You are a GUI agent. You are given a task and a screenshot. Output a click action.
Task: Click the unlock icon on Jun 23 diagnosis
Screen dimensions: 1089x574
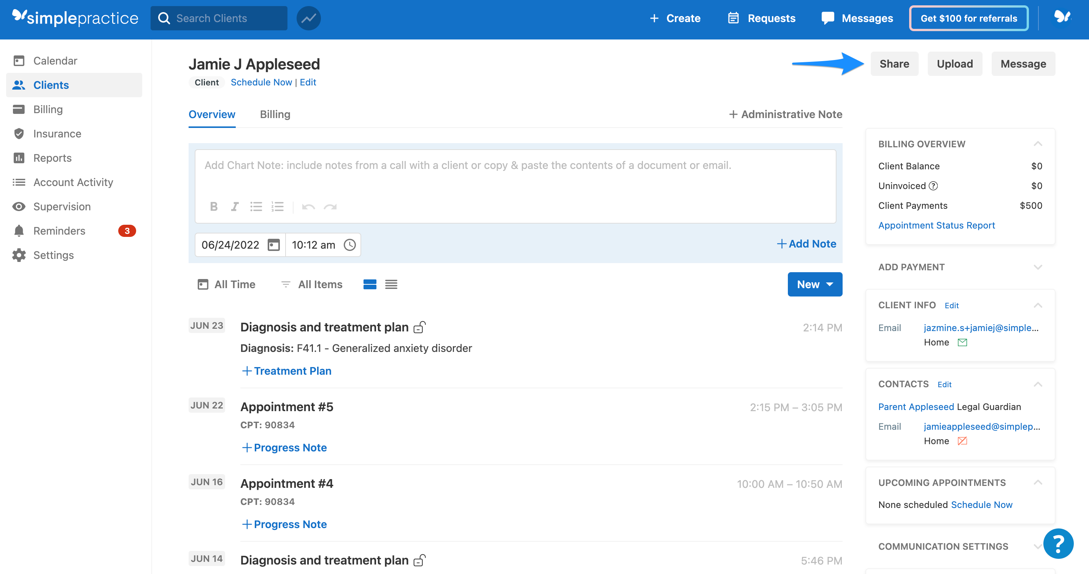pos(419,327)
